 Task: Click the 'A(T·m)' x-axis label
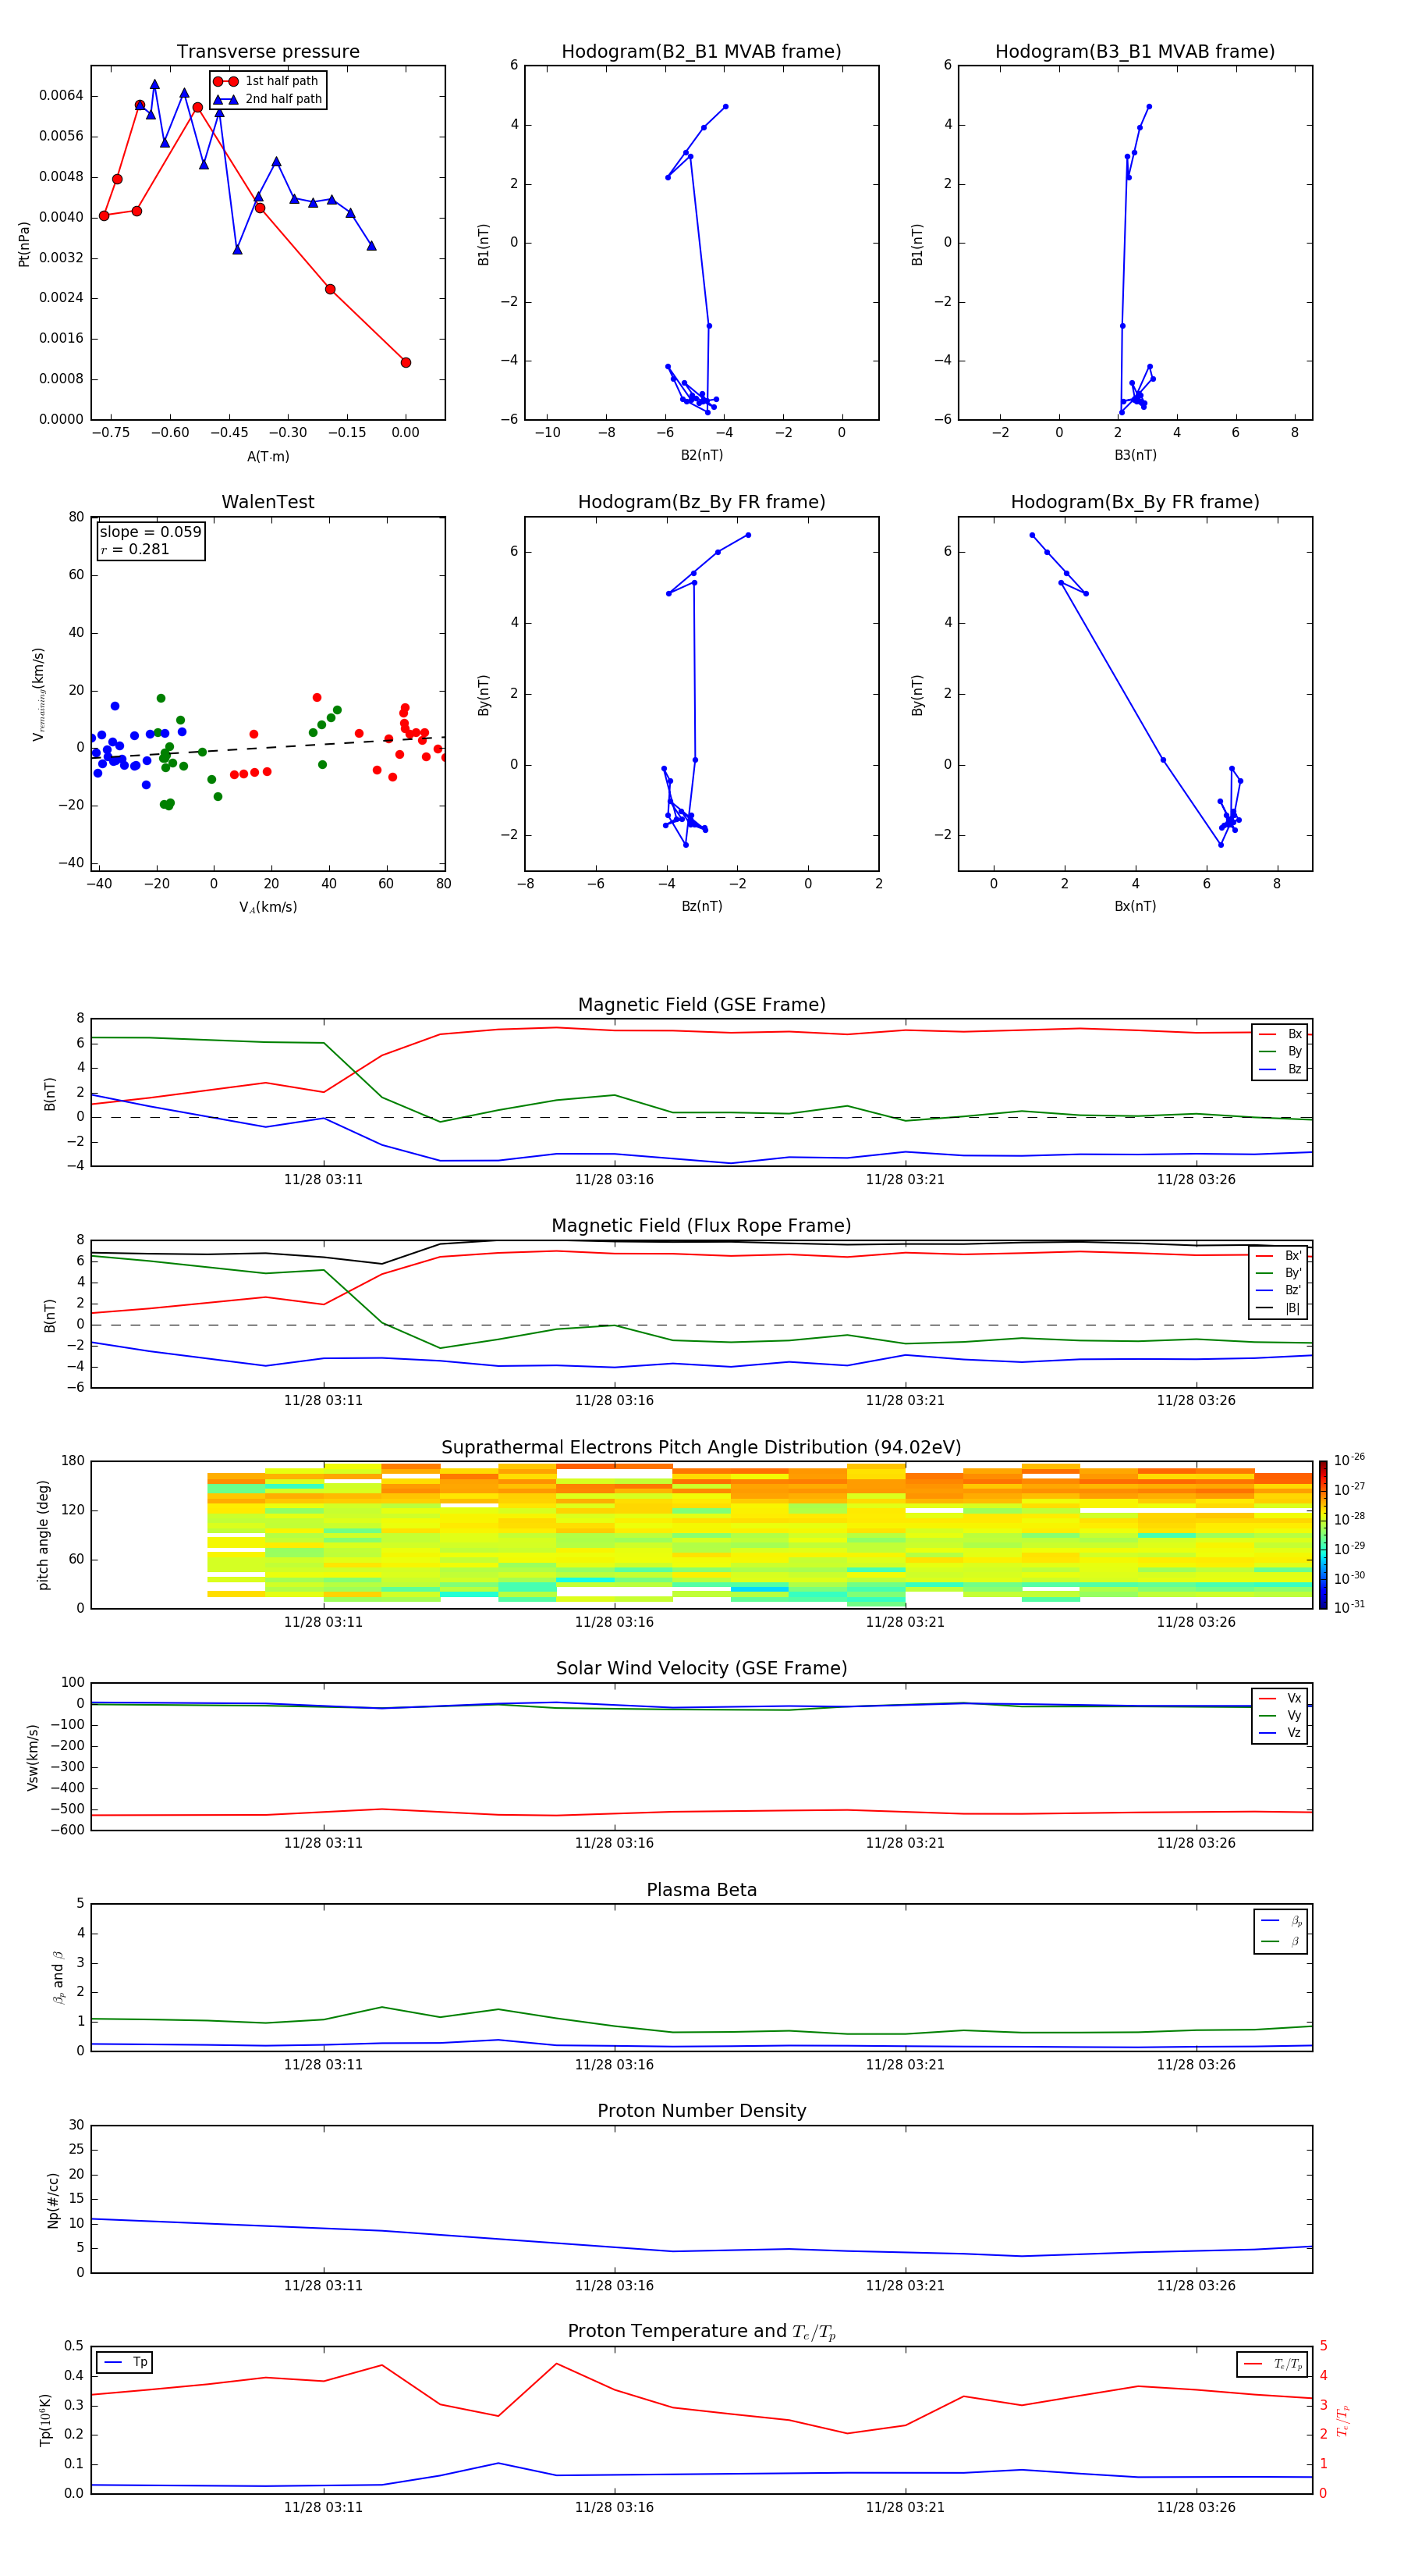point(268,456)
